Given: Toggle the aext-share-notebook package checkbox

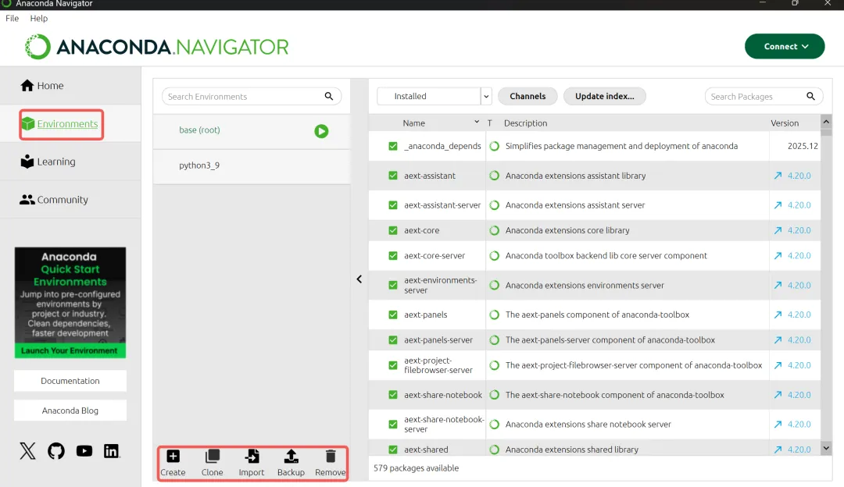Looking at the screenshot, I should point(393,395).
